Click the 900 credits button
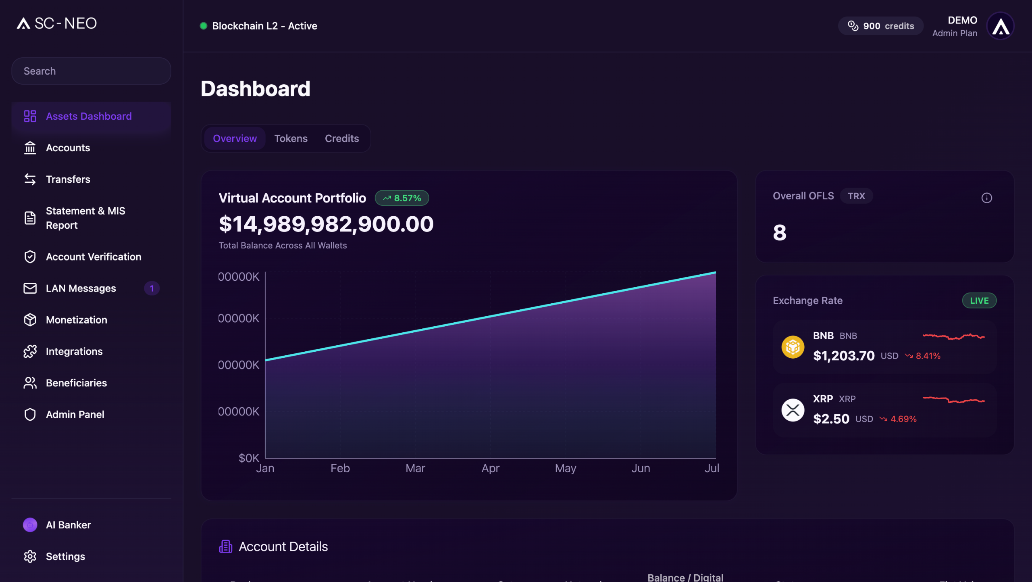1032x582 pixels. (x=880, y=26)
